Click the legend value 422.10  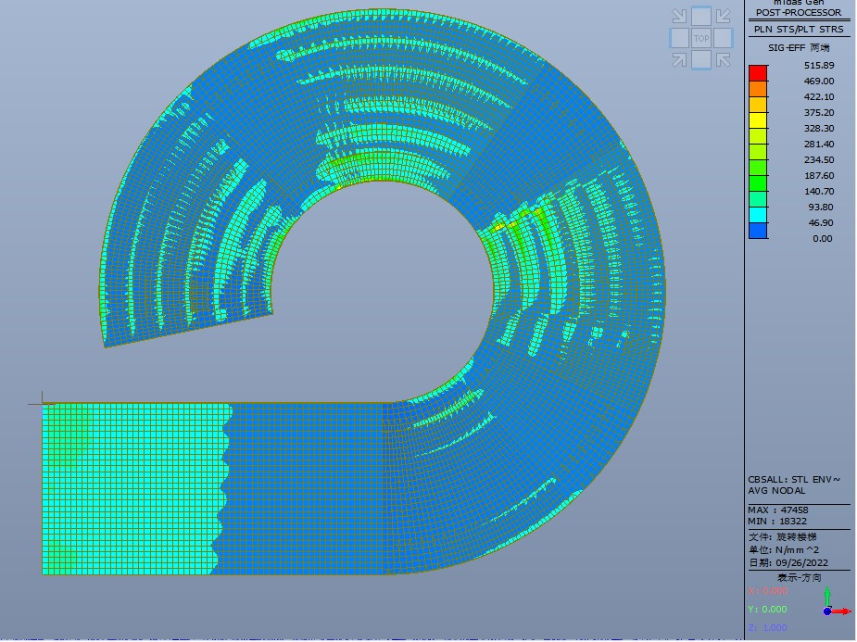point(819,96)
